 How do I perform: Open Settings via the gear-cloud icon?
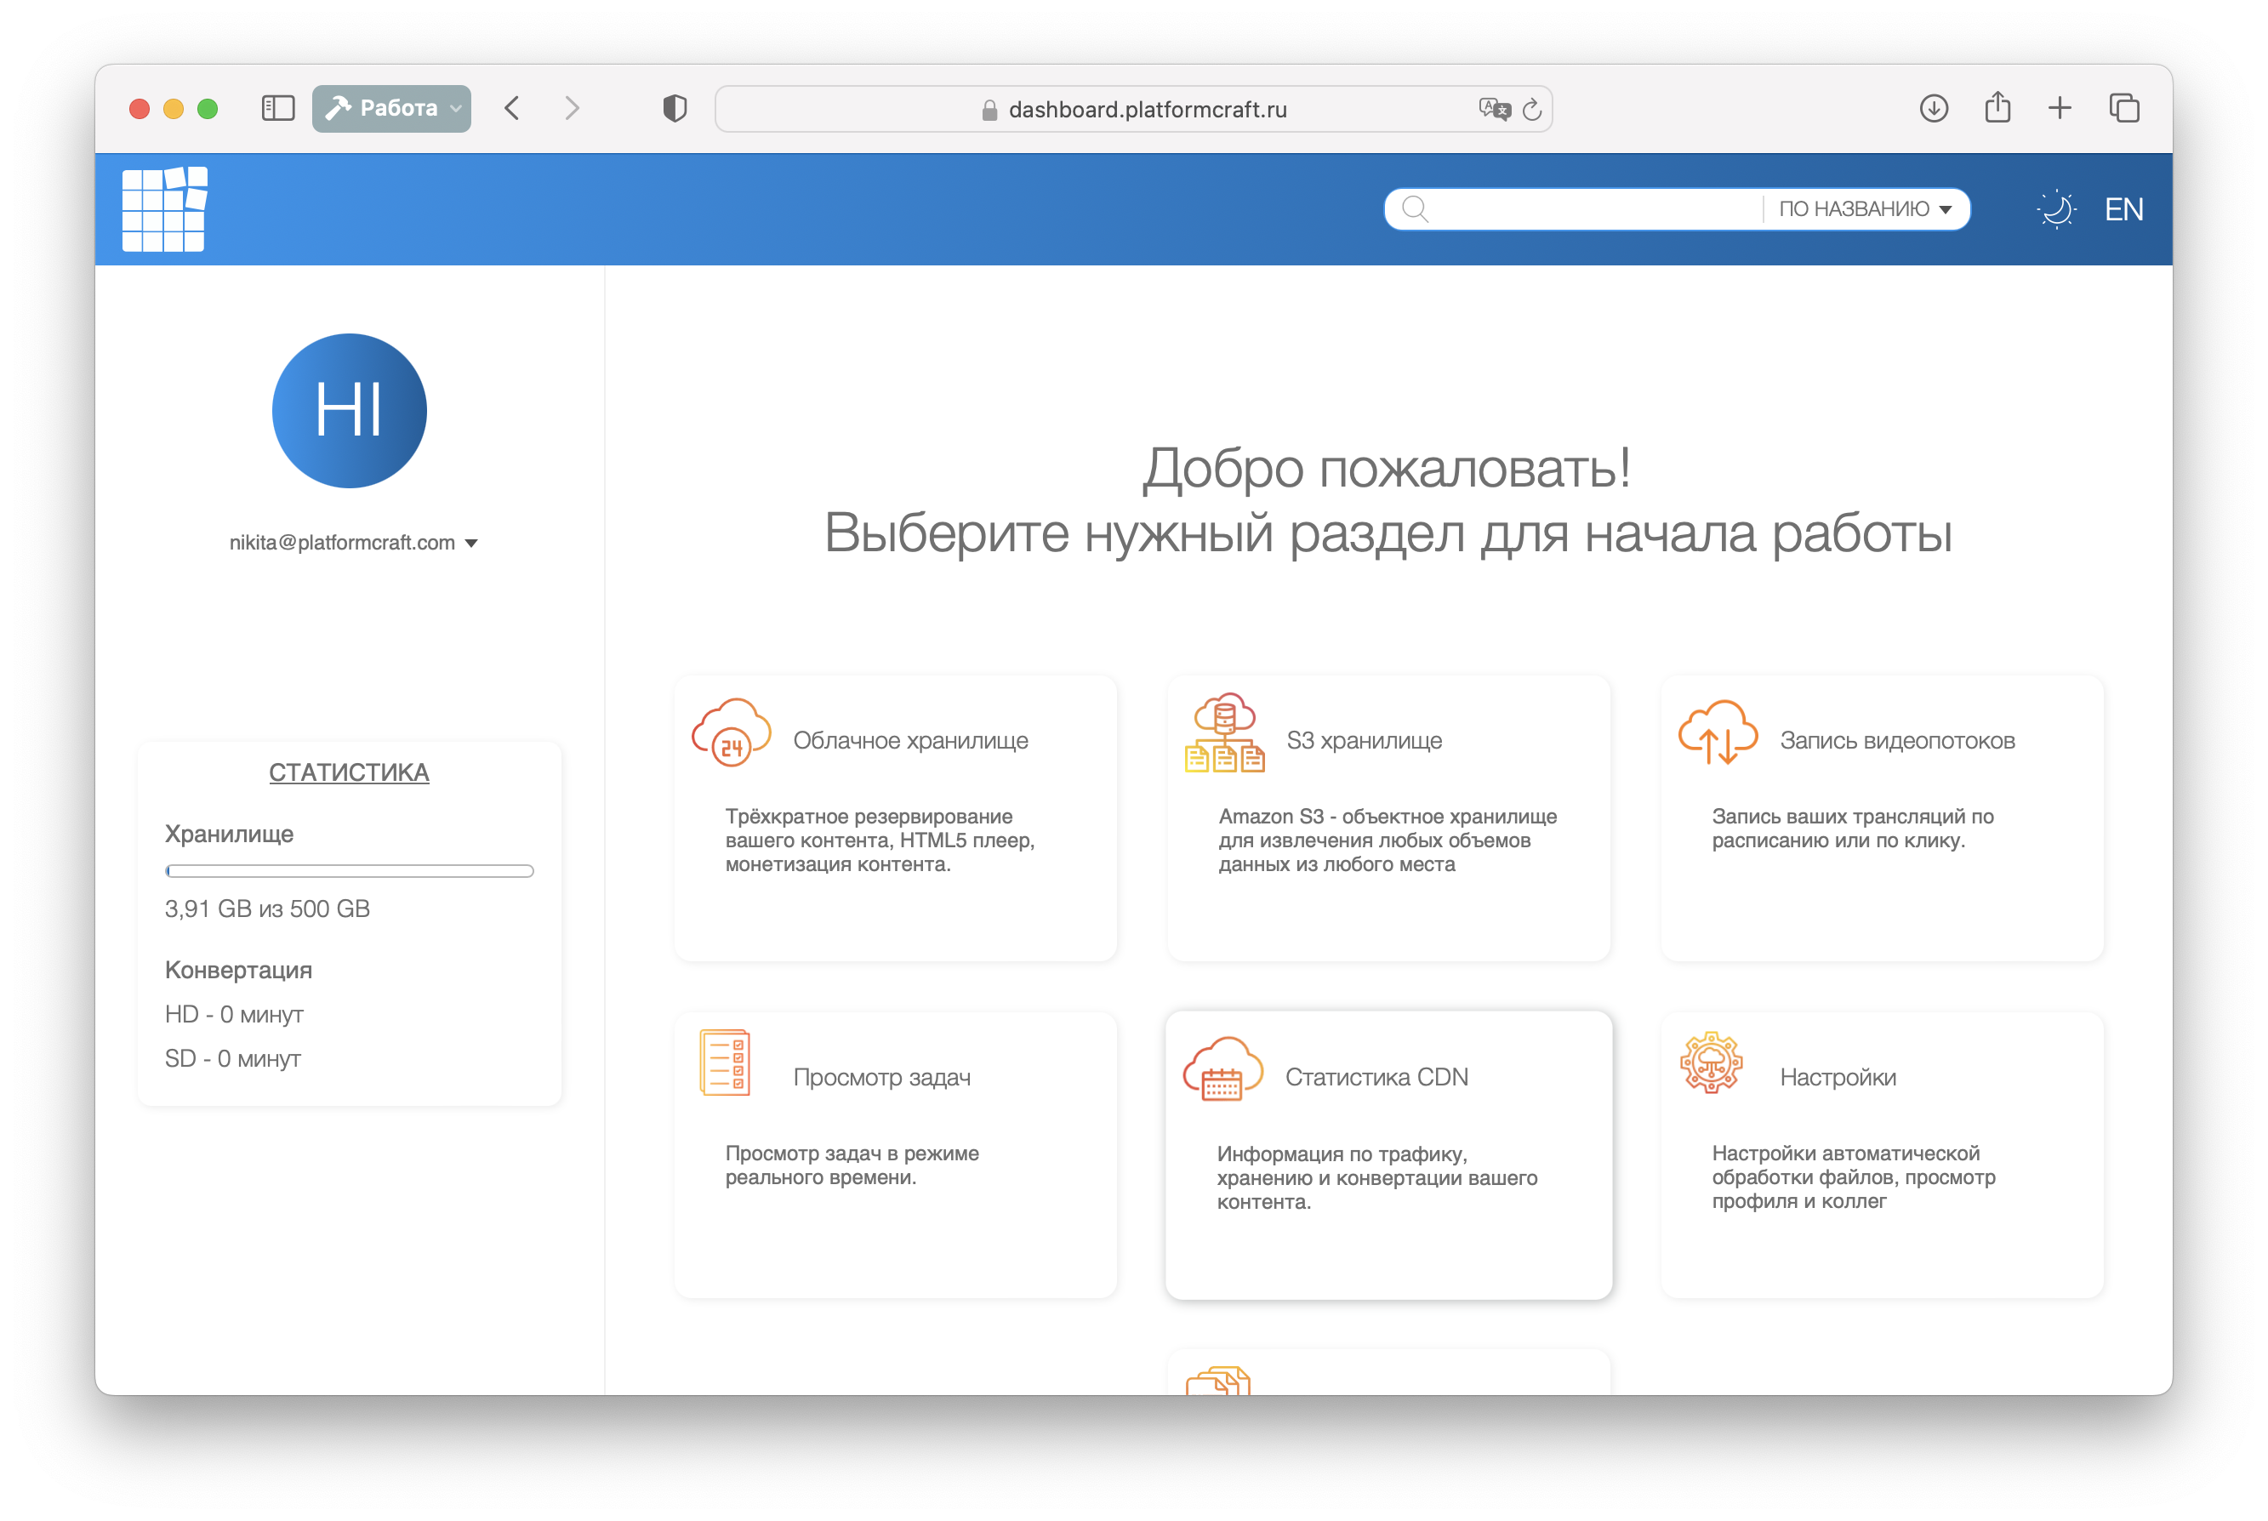[1712, 1065]
